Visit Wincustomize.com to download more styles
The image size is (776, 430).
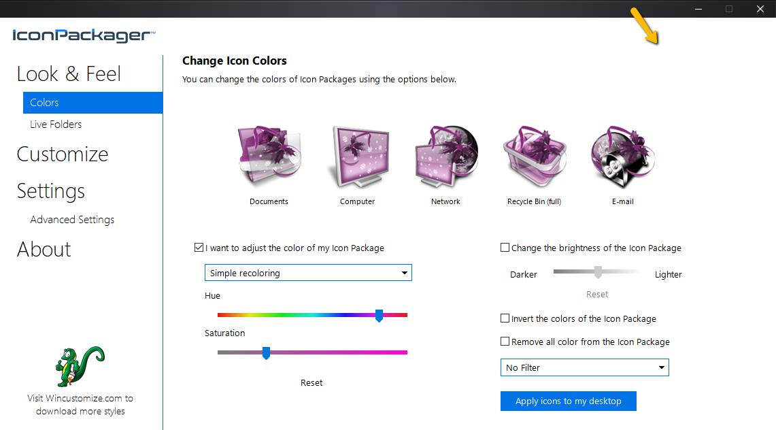pos(80,404)
